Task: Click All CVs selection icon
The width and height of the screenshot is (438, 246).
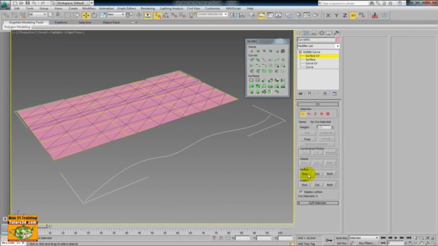Action: [x=328, y=114]
